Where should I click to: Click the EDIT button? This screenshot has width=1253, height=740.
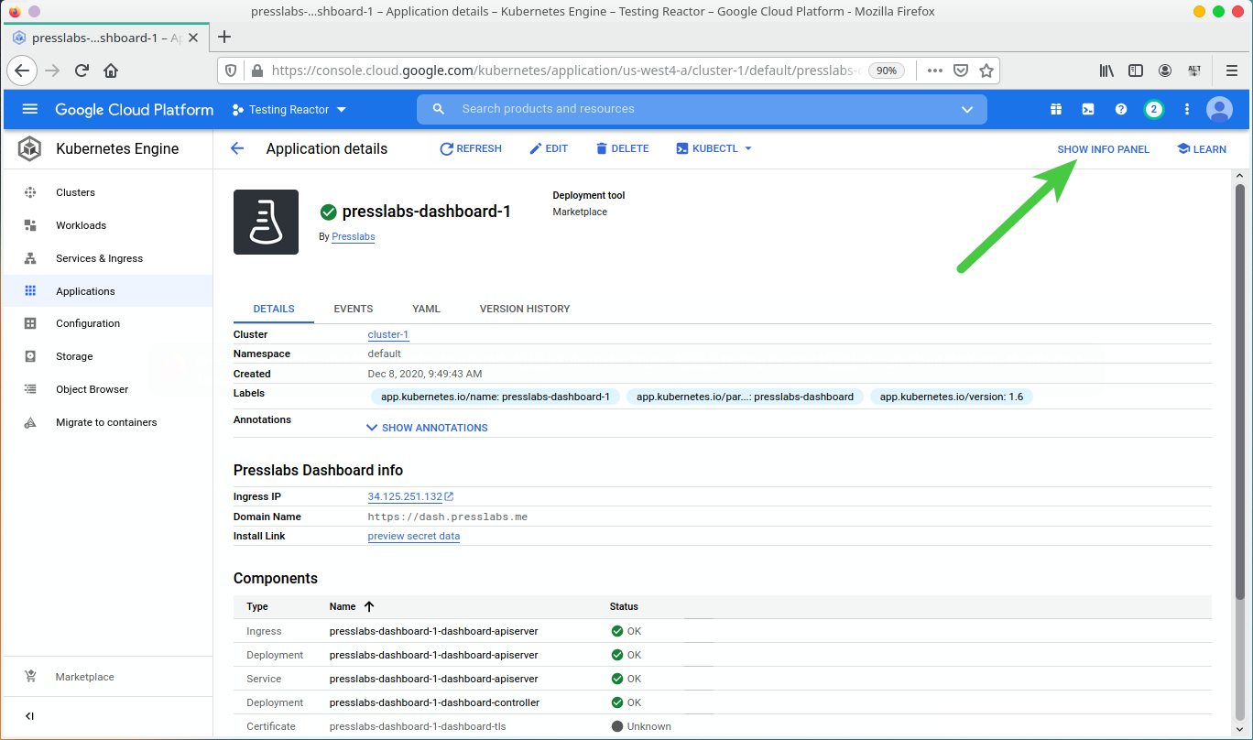549,148
